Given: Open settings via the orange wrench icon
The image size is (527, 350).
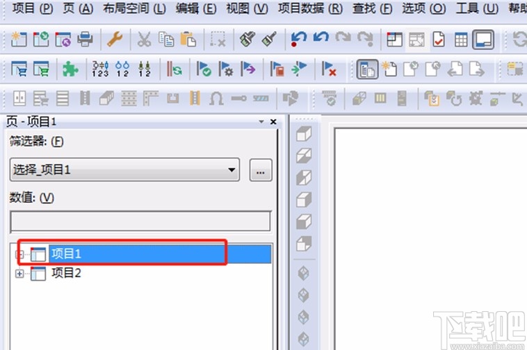Looking at the screenshot, I should point(115,40).
